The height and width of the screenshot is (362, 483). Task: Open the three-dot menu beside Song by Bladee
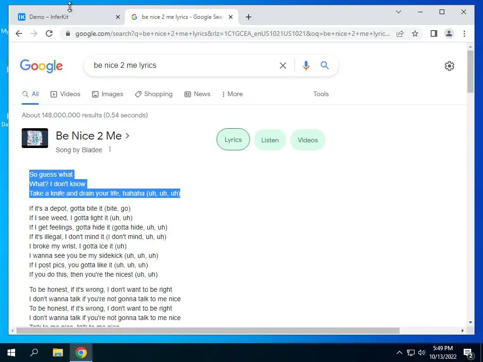109,149
